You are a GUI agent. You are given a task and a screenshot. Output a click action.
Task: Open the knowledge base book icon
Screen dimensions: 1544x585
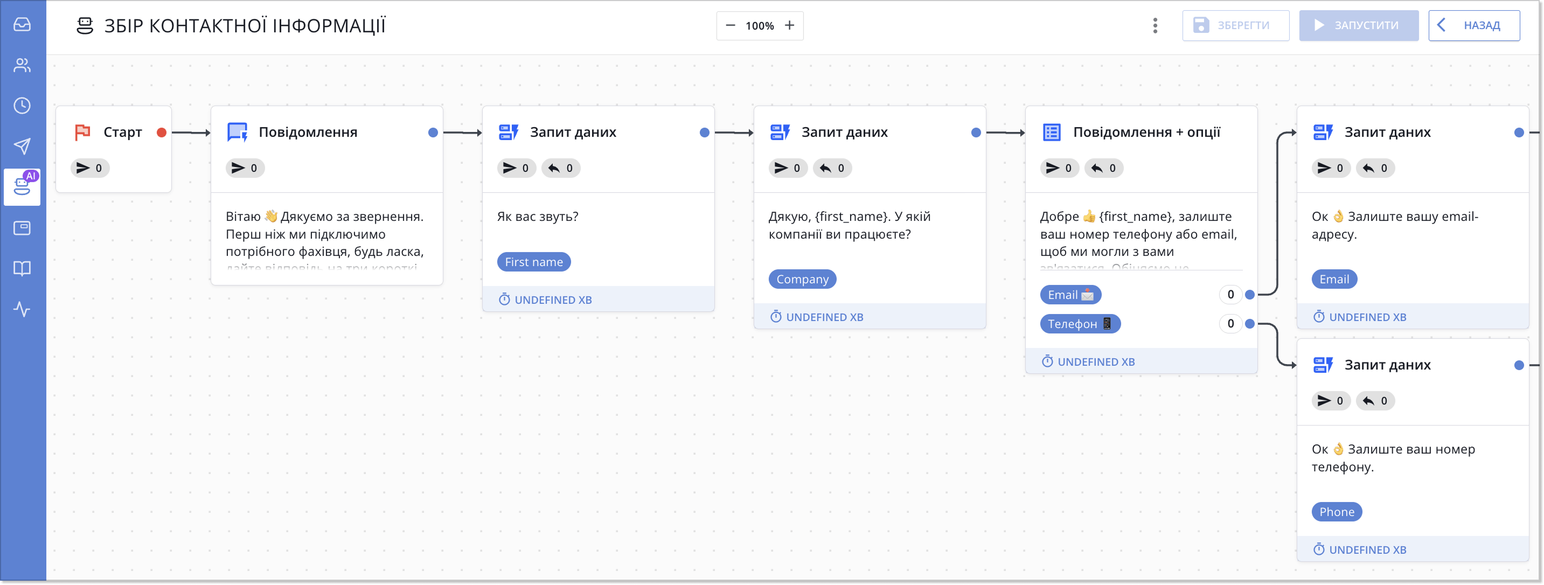[22, 268]
